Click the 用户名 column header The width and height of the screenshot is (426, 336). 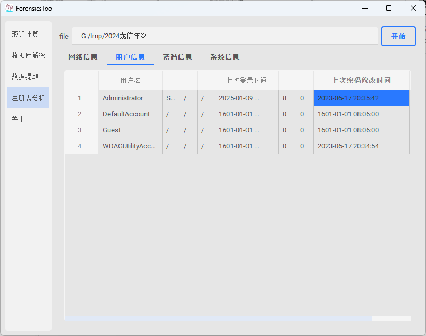pos(130,80)
